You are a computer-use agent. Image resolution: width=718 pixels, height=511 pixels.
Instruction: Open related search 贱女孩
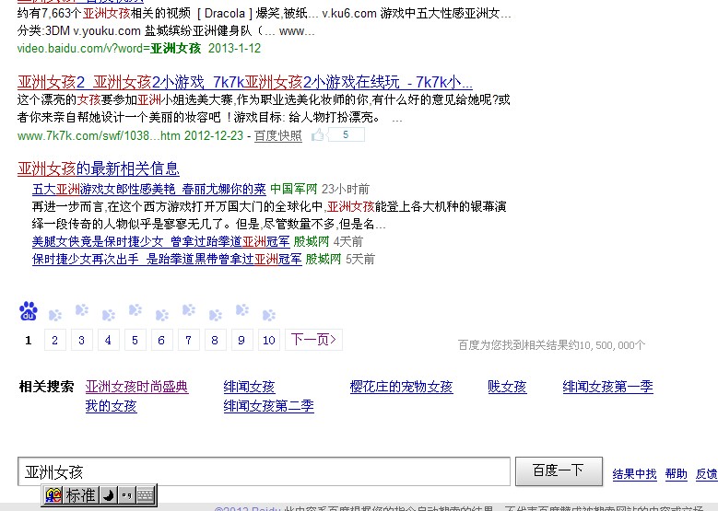[507, 387]
